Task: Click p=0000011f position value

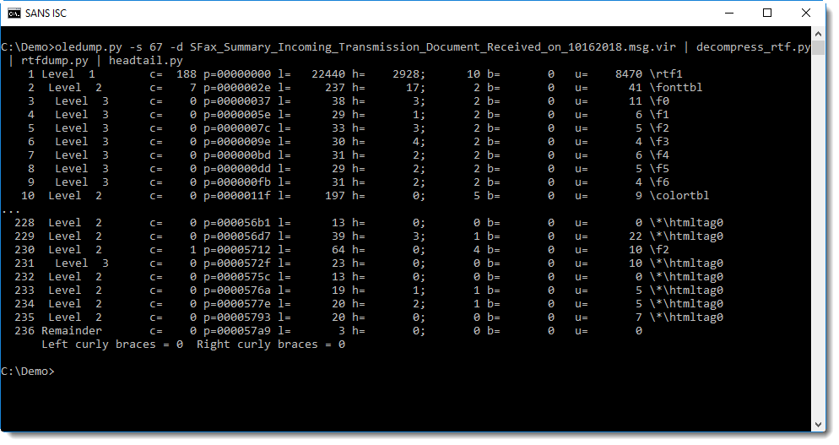Action: pos(237,195)
